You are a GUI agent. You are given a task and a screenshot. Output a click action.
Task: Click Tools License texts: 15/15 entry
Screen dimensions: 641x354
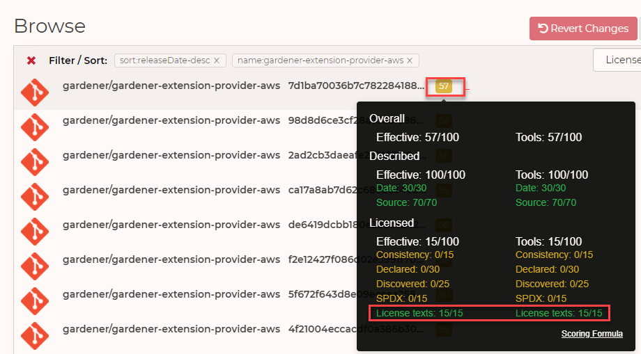[x=559, y=313]
